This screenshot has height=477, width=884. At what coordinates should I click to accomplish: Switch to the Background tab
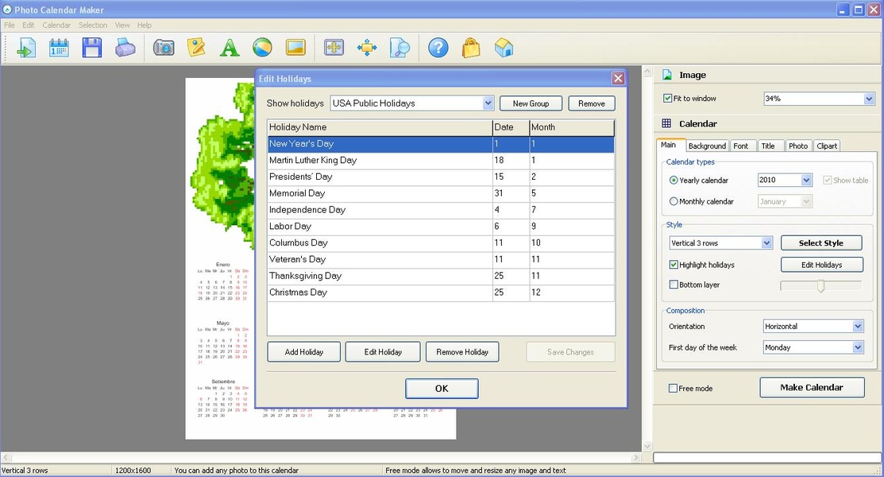pyautogui.click(x=707, y=145)
